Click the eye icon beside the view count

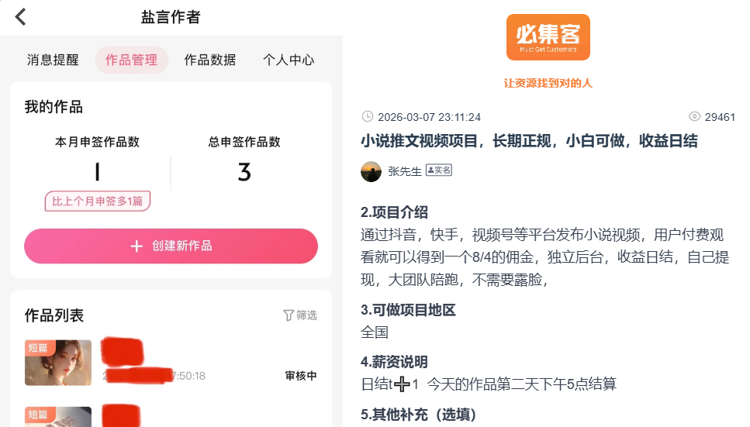coord(694,116)
